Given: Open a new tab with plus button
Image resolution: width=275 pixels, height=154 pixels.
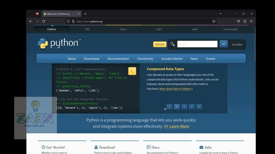Looking at the screenshot, I should click(86, 14).
